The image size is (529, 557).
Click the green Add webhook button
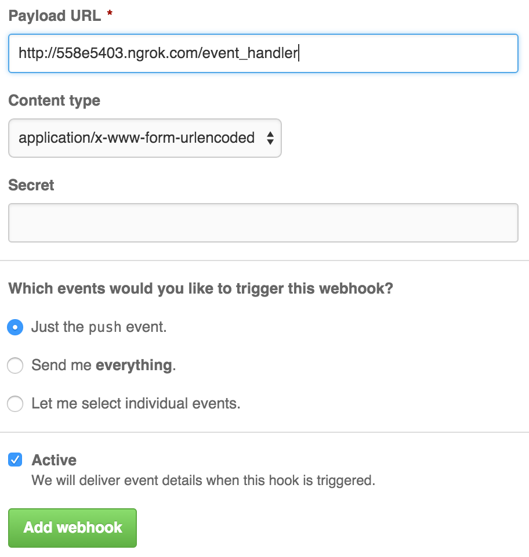pyautogui.click(x=72, y=527)
